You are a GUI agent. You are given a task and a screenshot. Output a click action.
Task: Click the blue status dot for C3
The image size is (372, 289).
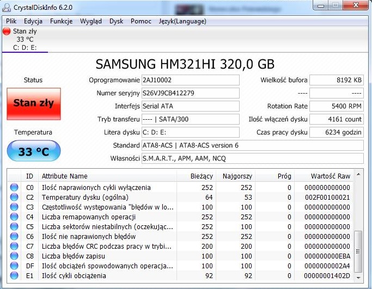pos(14,207)
